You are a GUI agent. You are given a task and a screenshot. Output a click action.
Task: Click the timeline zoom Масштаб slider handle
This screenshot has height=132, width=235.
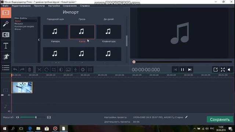pos(36,117)
